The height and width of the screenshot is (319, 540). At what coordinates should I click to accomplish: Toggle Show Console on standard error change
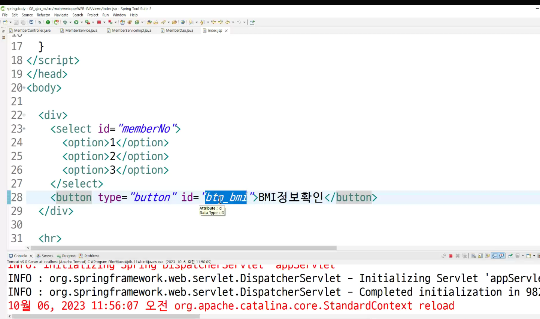(x=501, y=256)
